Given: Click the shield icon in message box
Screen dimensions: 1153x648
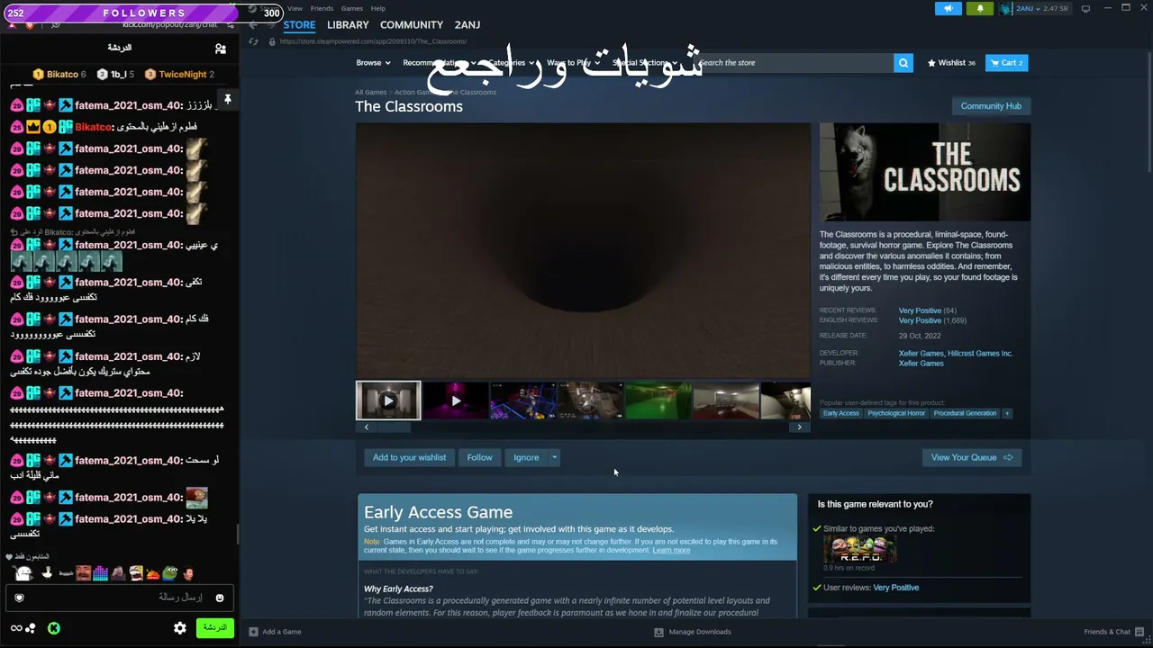Looking at the screenshot, I should 19,598.
